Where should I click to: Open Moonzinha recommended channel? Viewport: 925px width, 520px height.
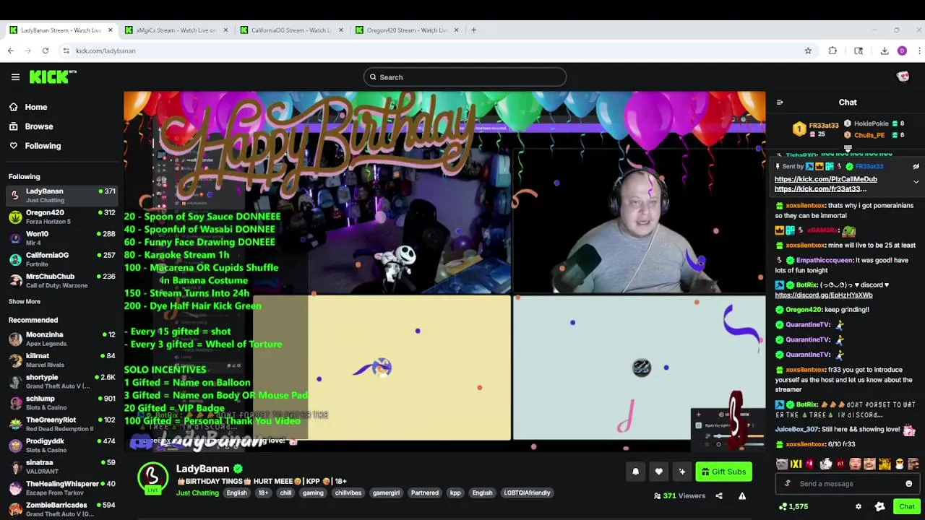(61, 339)
